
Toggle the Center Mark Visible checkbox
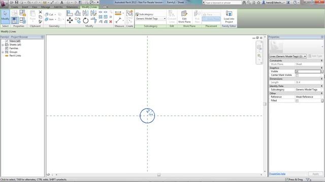[x=297, y=75]
